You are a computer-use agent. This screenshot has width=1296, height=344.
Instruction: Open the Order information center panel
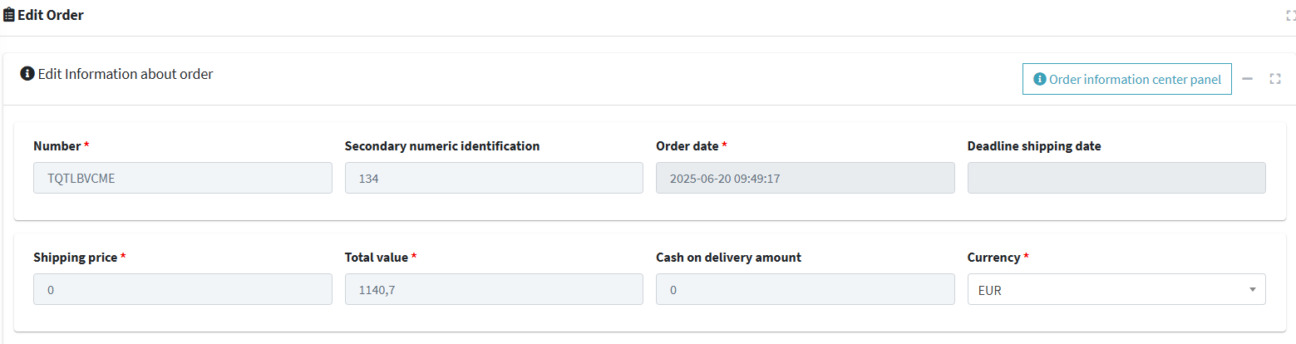click(1126, 79)
